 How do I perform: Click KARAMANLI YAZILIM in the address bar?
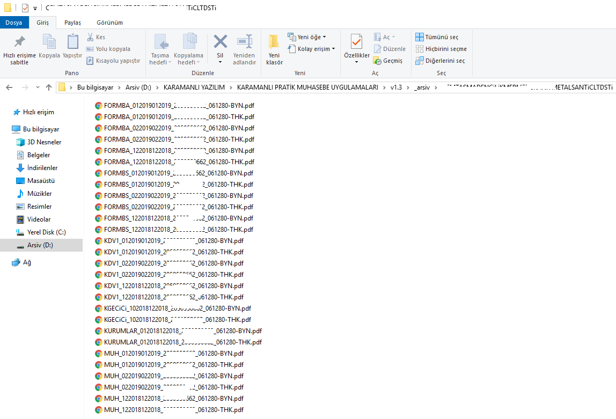[194, 87]
